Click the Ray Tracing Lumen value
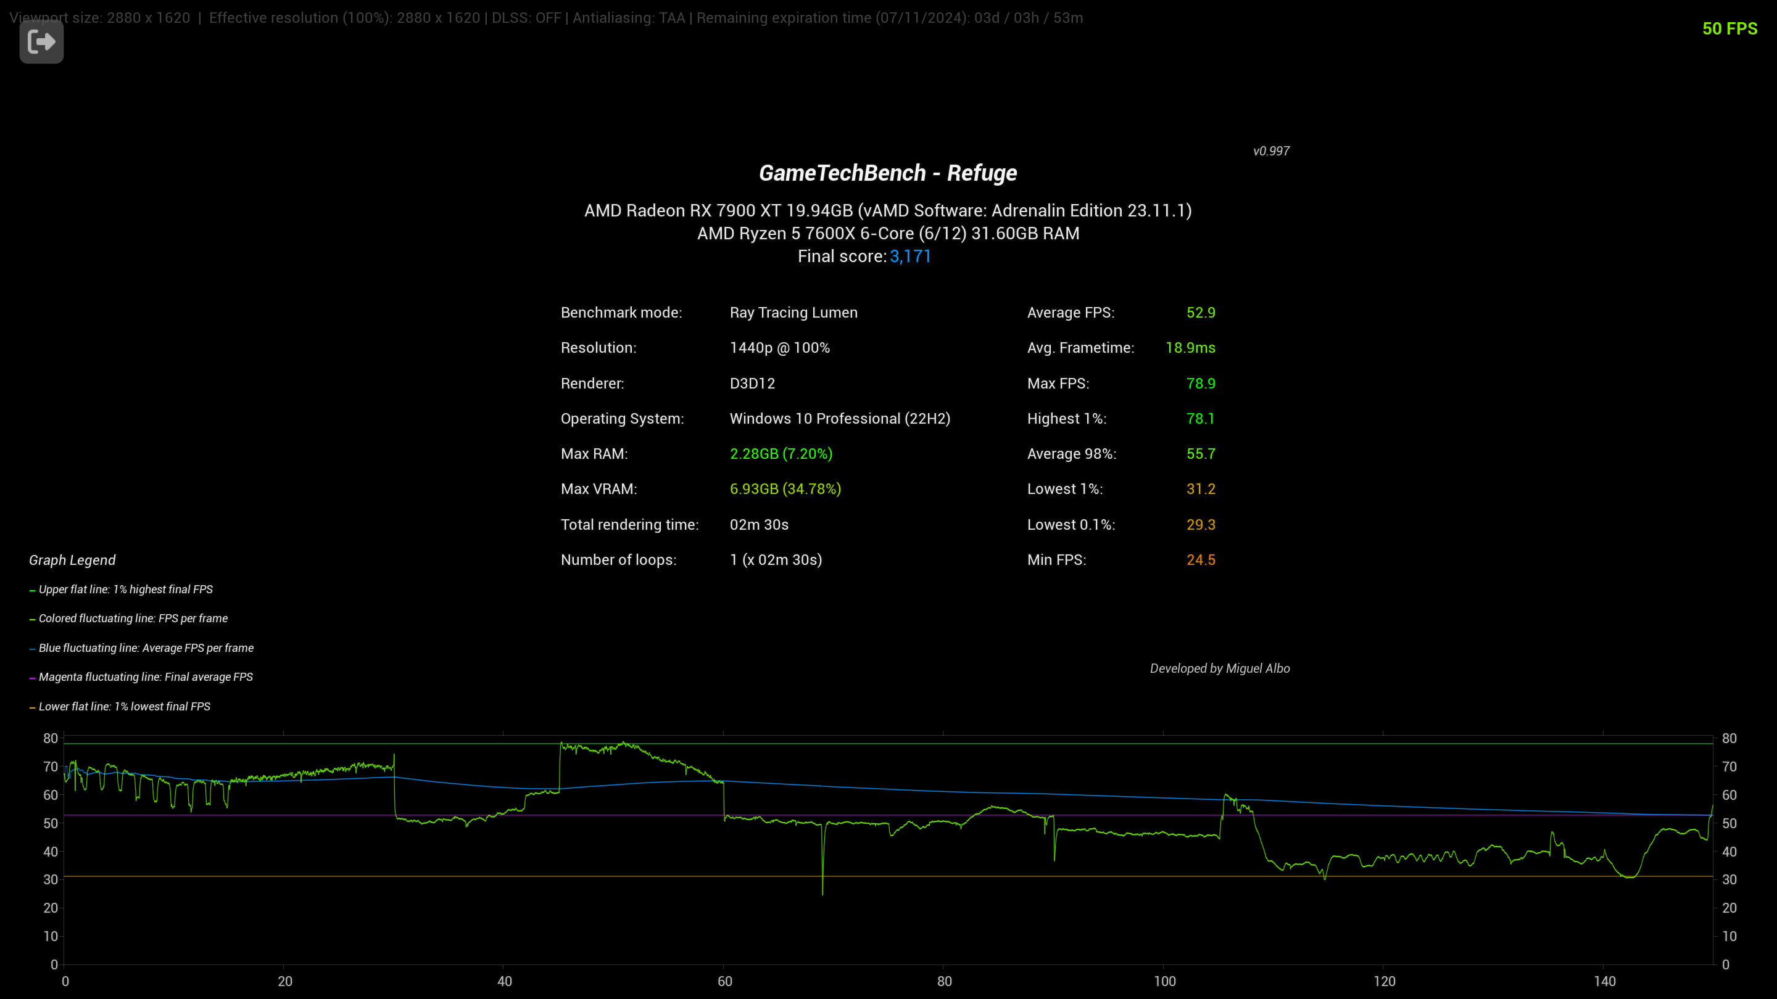 tap(793, 313)
